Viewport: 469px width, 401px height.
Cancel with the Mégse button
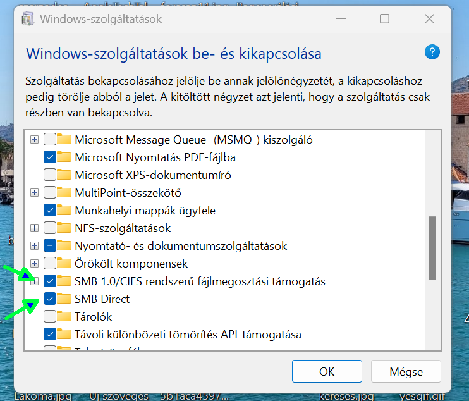coord(406,371)
